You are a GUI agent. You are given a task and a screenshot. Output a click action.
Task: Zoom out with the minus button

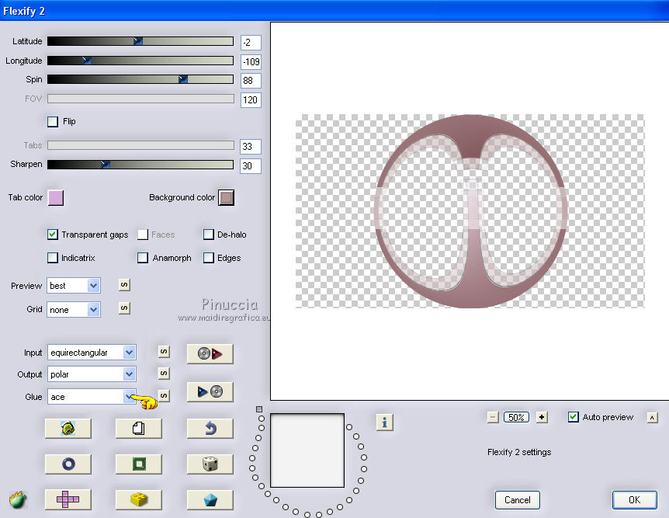pos(493,417)
